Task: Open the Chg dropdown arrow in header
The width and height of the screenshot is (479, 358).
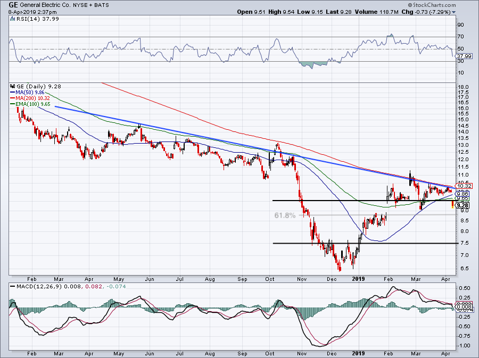Action: [453, 12]
